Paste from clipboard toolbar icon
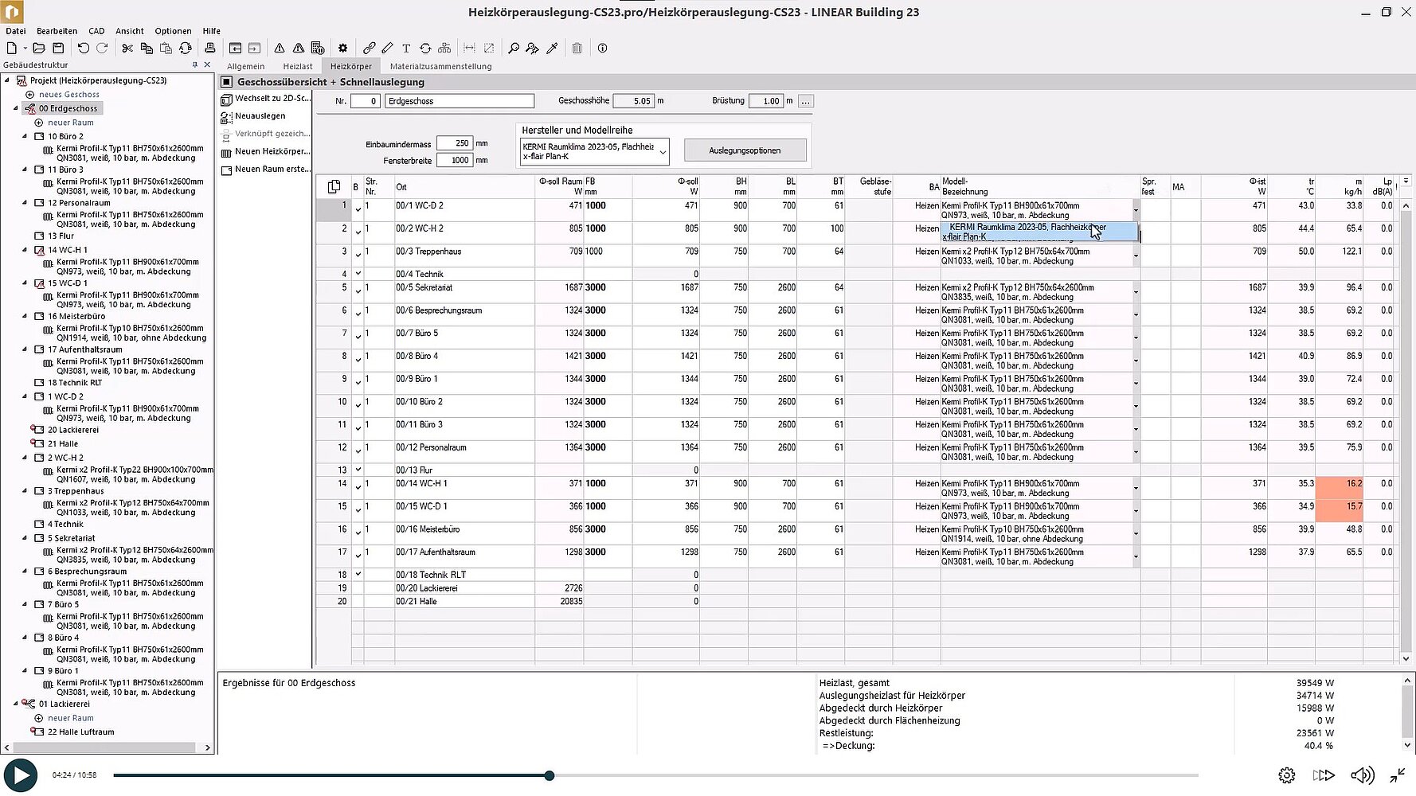1416x796 pixels. [x=166, y=49]
